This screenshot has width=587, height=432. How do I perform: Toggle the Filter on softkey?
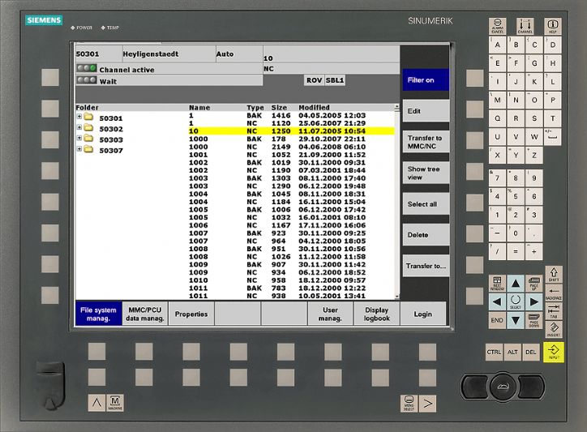point(426,79)
